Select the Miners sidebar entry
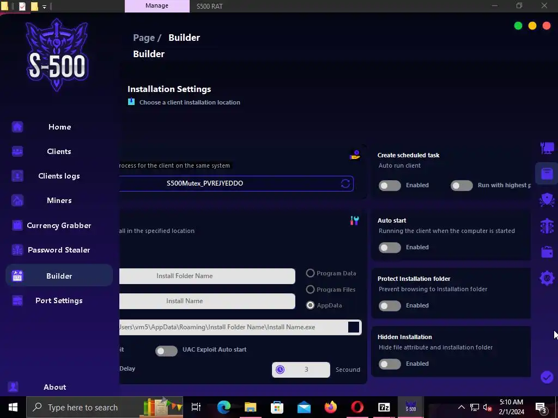Screen dimensions: 558x418 pyautogui.click(x=59, y=200)
